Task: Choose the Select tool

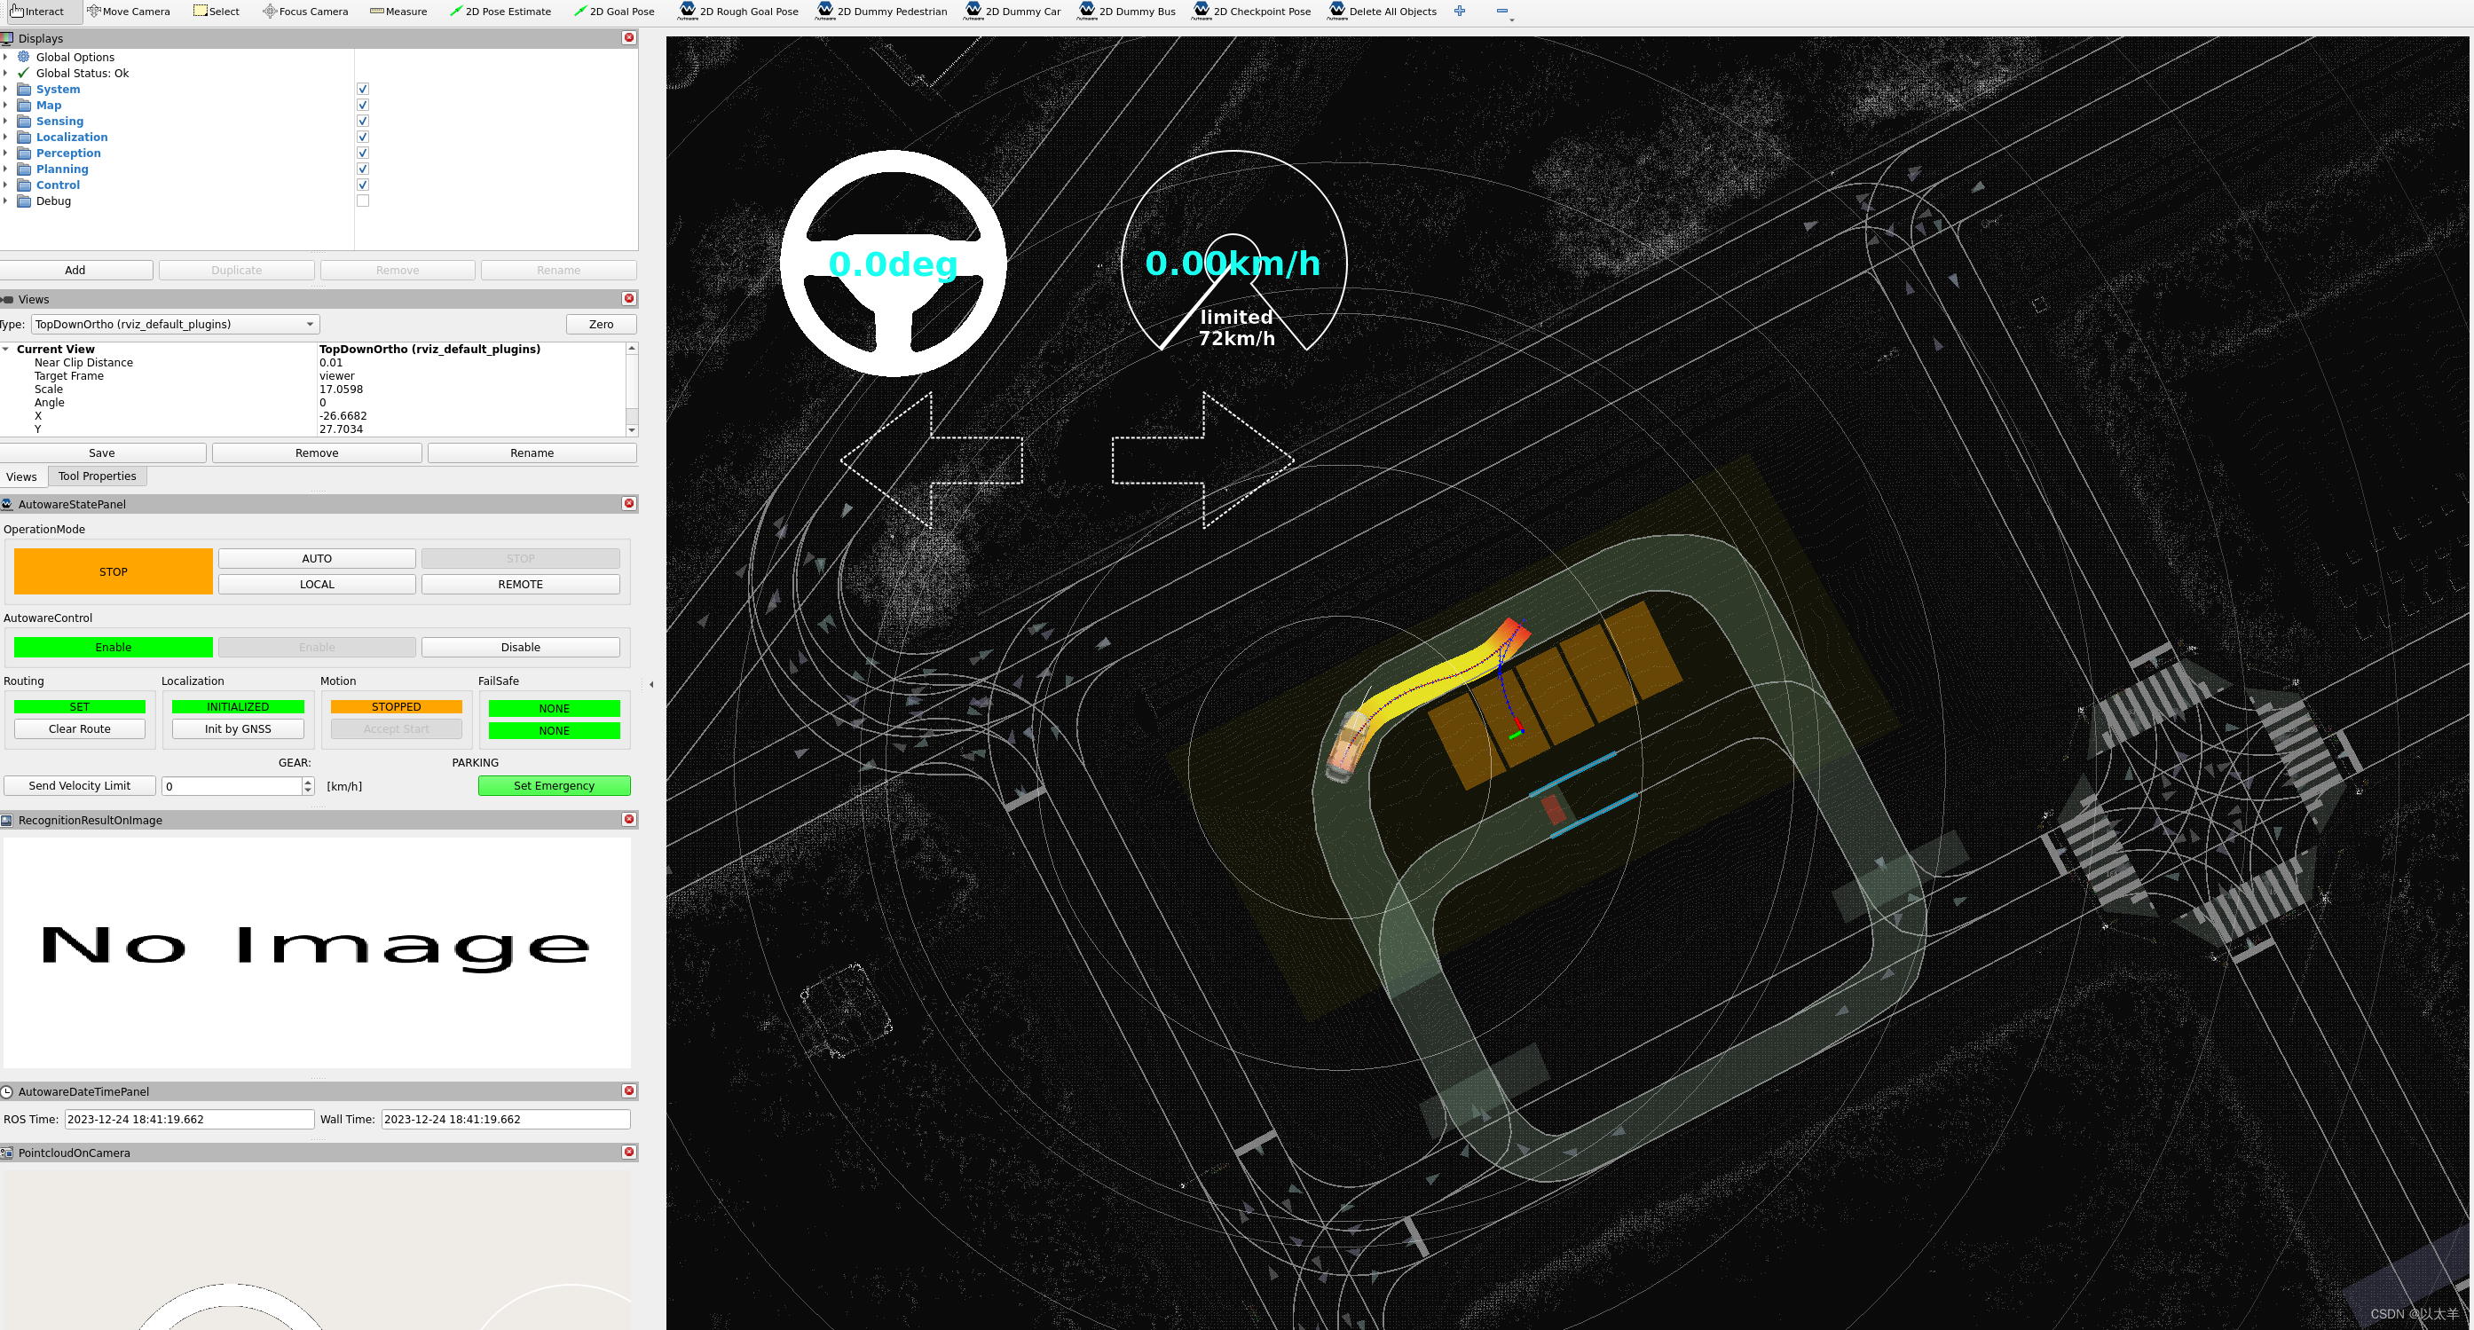Action: (217, 12)
